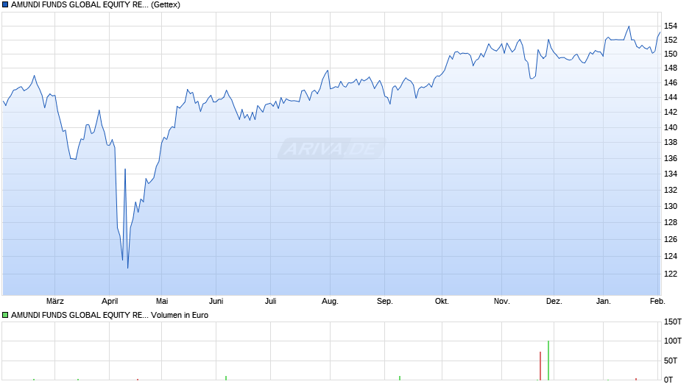Select the 'Sep.' month label
692x387 pixels.
(385, 301)
